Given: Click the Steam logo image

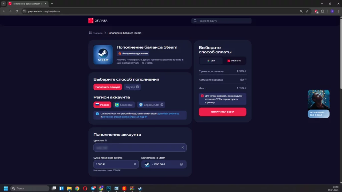Looking at the screenshot, I should click(103, 55).
